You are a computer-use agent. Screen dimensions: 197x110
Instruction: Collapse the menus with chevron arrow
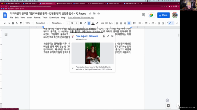pyautogui.click(x=177, y=23)
